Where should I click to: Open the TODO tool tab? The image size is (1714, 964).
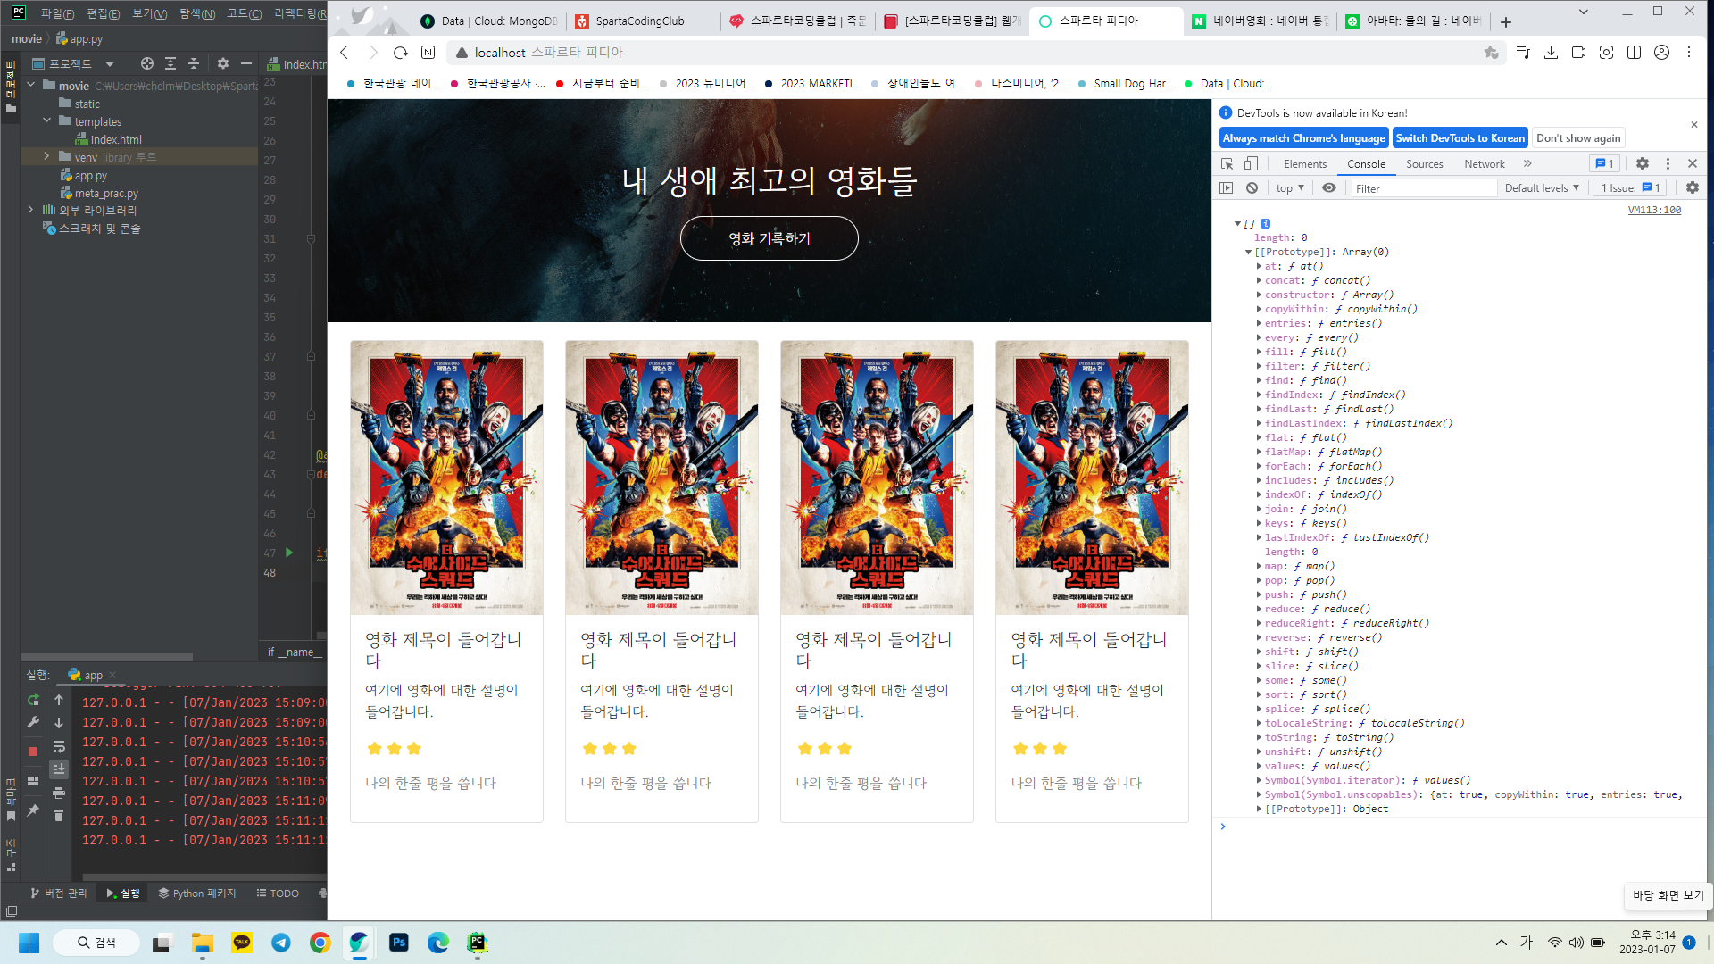(x=278, y=893)
